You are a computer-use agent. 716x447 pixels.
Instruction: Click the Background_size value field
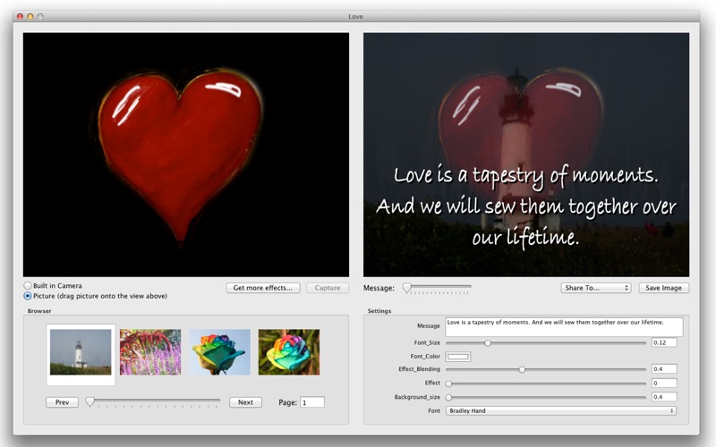tap(664, 397)
